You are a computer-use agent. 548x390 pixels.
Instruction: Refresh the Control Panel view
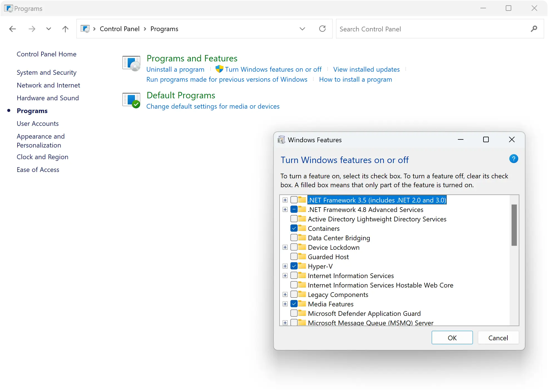[x=322, y=29]
